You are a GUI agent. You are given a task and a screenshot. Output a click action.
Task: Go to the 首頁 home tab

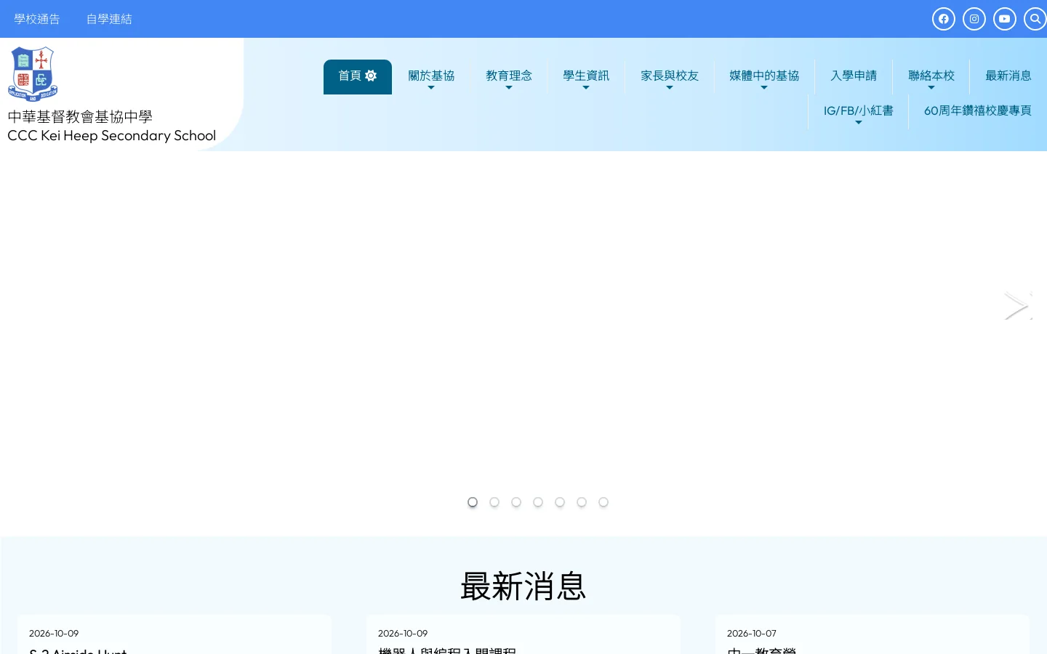(x=358, y=76)
